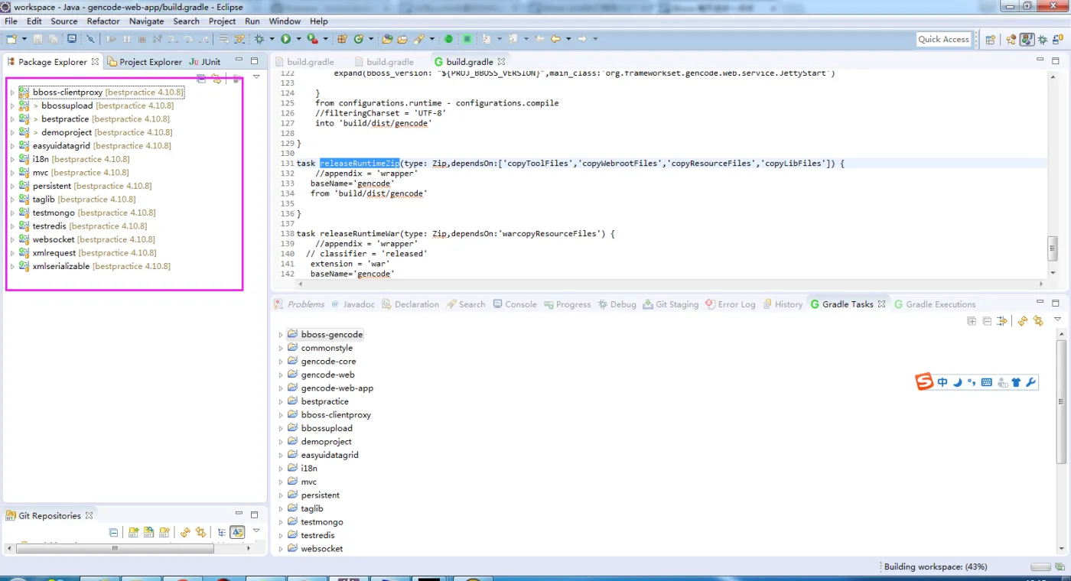Close the Package Explorer view tab
Screen dimensions: 1071x581
pyautogui.click(x=95, y=61)
